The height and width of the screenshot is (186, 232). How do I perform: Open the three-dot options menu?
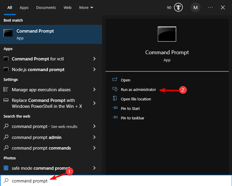pyautogui.click(x=210, y=7)
